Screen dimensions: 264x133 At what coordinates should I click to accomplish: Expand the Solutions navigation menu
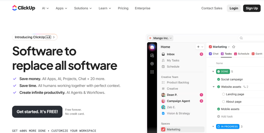click(83, 8)
